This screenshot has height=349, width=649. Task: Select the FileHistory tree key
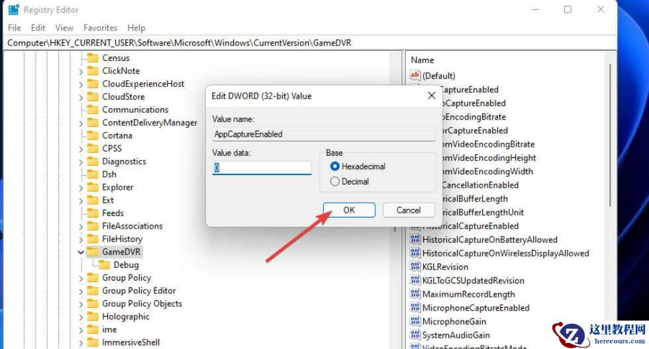(122, 239)
